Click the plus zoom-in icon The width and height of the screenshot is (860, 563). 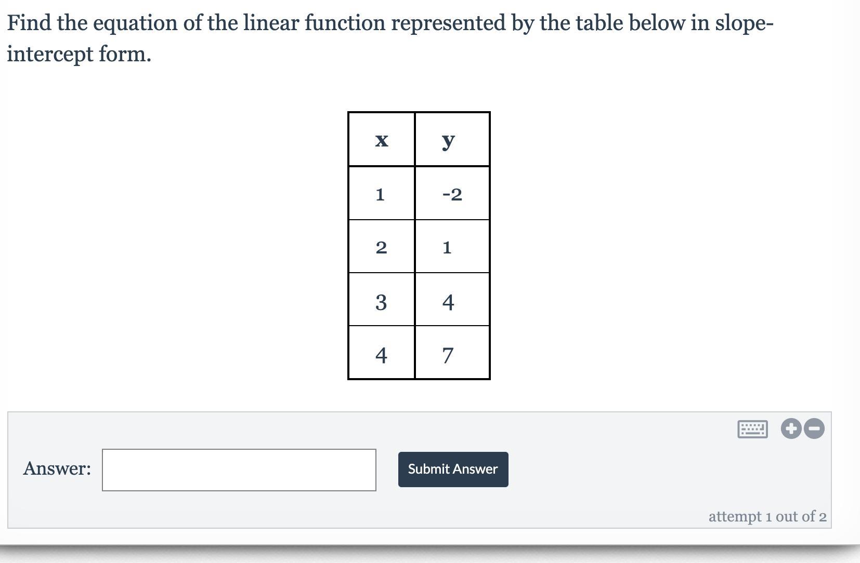pos(791,428)
